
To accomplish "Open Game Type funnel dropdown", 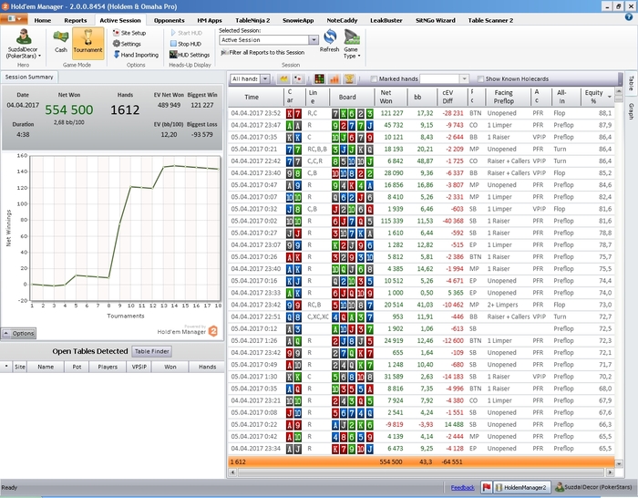I will coord(352,44).
